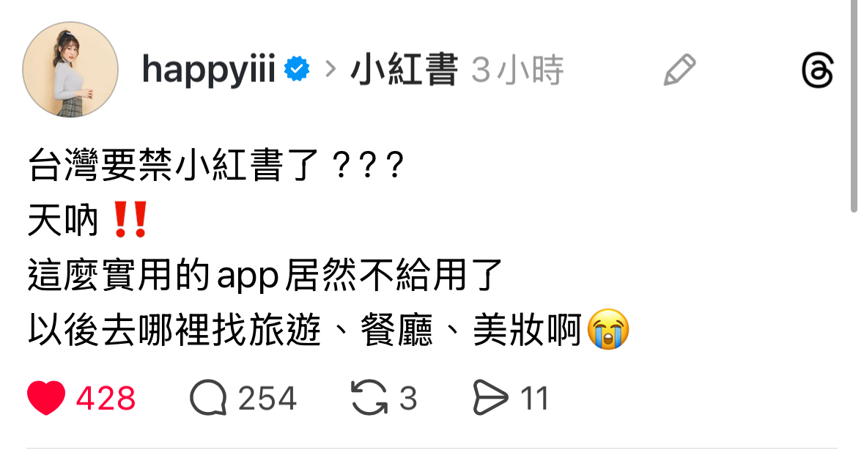The image size is (864, 453).
Task: View the 428 likes count
Action: coord(106,398)
